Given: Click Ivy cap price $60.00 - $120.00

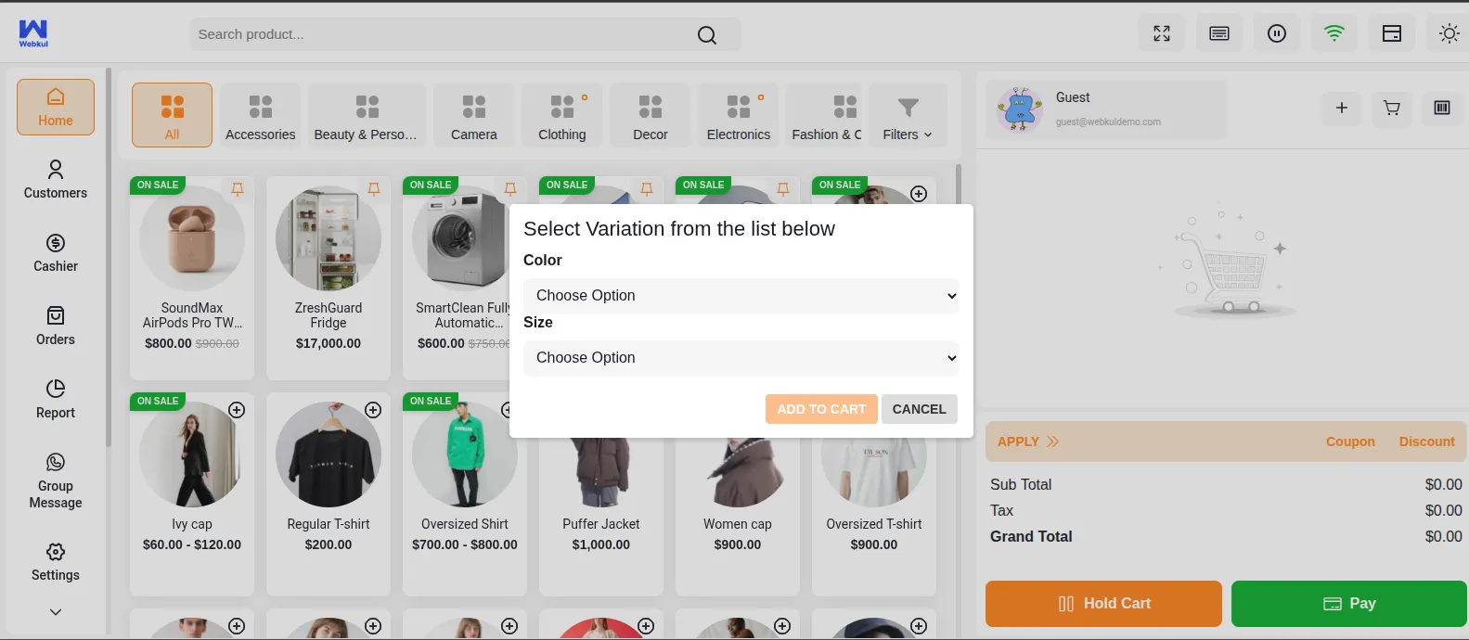Looking at the screenshot, I should 192,544.
